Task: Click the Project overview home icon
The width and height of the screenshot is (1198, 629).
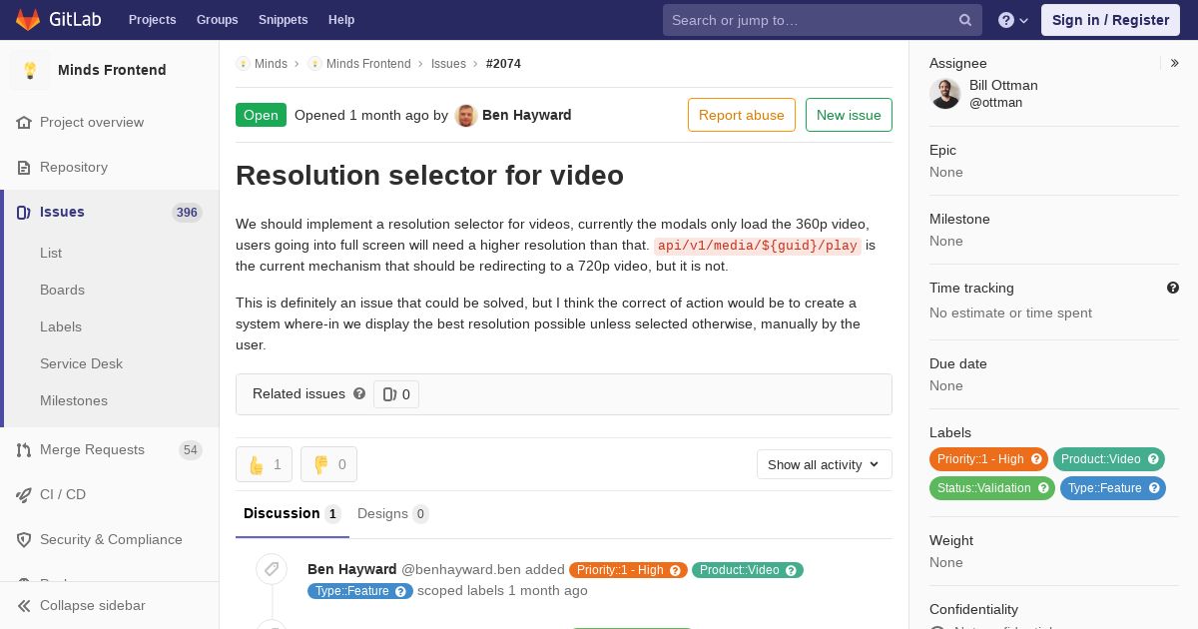Action: tap(24, 122)
